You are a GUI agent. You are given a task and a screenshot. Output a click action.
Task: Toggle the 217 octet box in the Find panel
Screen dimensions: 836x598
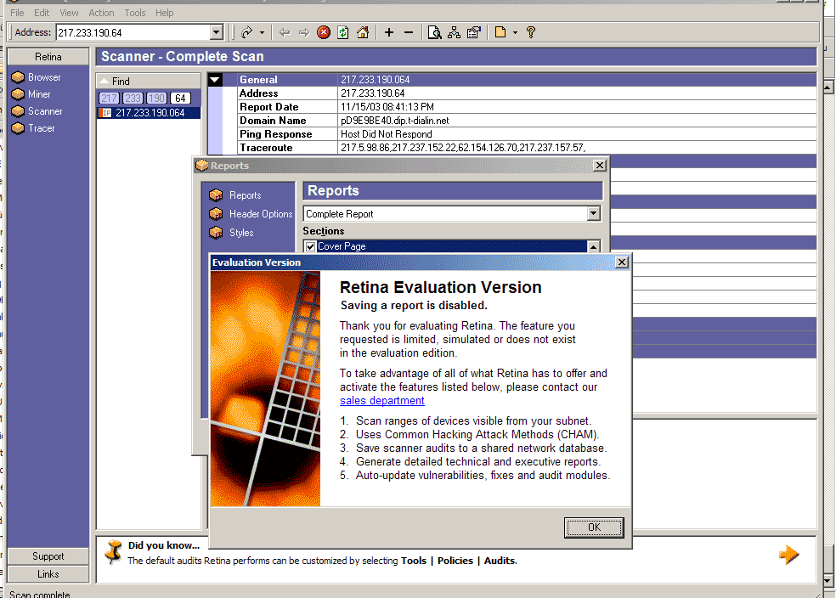[109, 98]
